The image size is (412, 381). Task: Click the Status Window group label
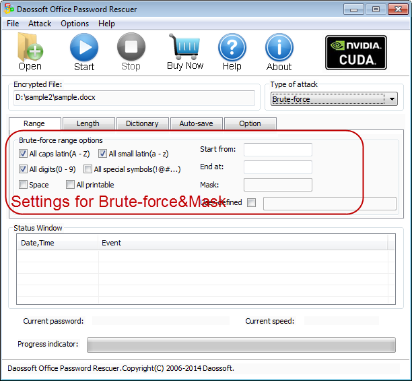point(38,228)
